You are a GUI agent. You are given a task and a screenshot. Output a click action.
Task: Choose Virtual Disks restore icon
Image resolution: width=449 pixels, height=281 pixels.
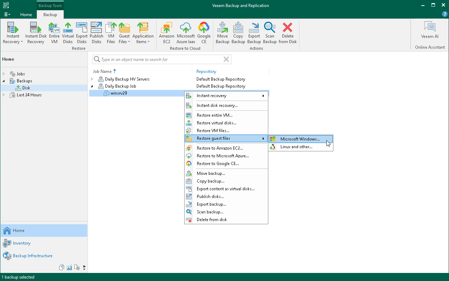point(68,33)
